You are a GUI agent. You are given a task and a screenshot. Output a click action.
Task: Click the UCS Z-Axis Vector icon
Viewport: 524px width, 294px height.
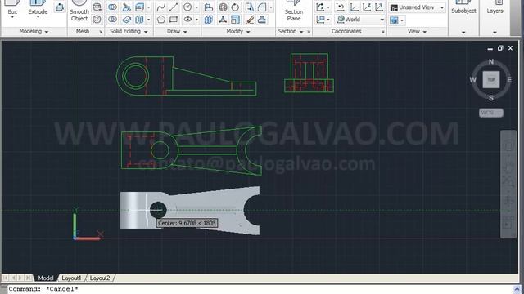367,7
